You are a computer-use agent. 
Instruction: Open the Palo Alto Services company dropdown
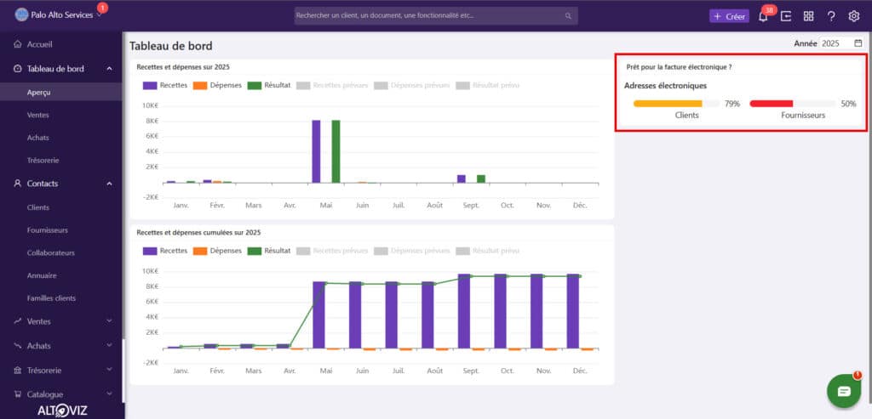(58, 15)
